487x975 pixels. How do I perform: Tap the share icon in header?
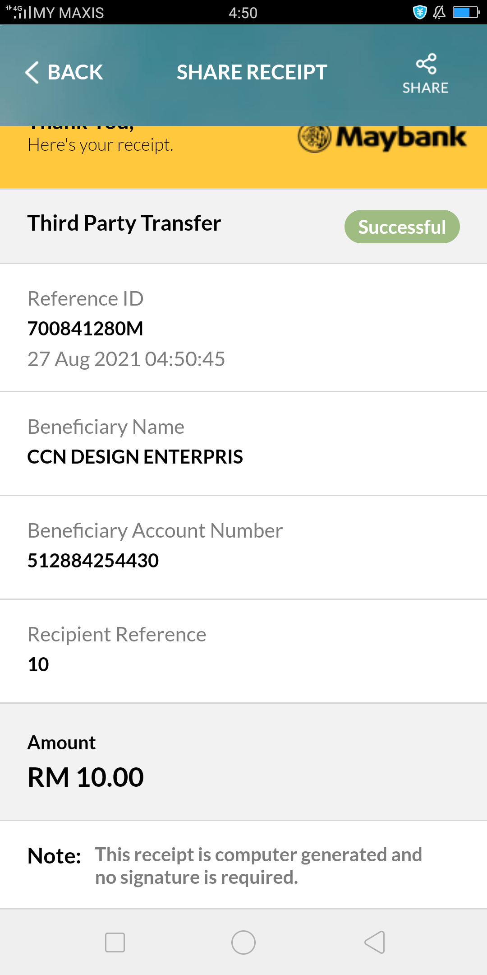coord(426,64)
